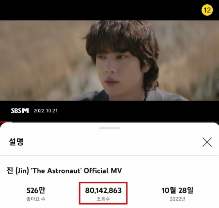Tap the gray drag handle on the sheet
The height and width of the screenshot is (208, 219).
point(110,128)
